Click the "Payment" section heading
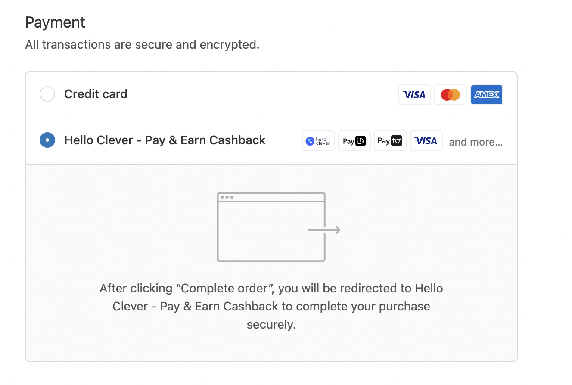This screenshot has height=385, width=572. pyautogui.click(x=55, y=22)
